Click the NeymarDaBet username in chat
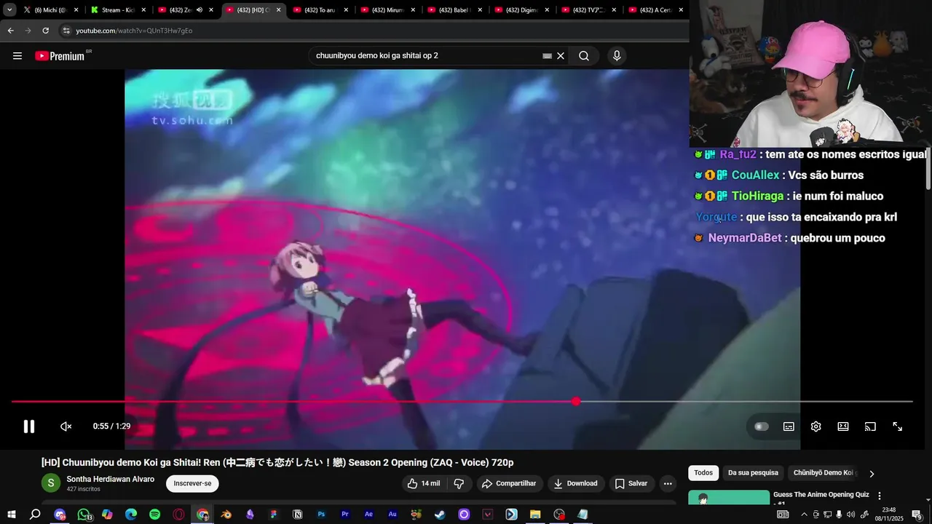The height and width of the screenshot is (524, 932). [744, 238]
